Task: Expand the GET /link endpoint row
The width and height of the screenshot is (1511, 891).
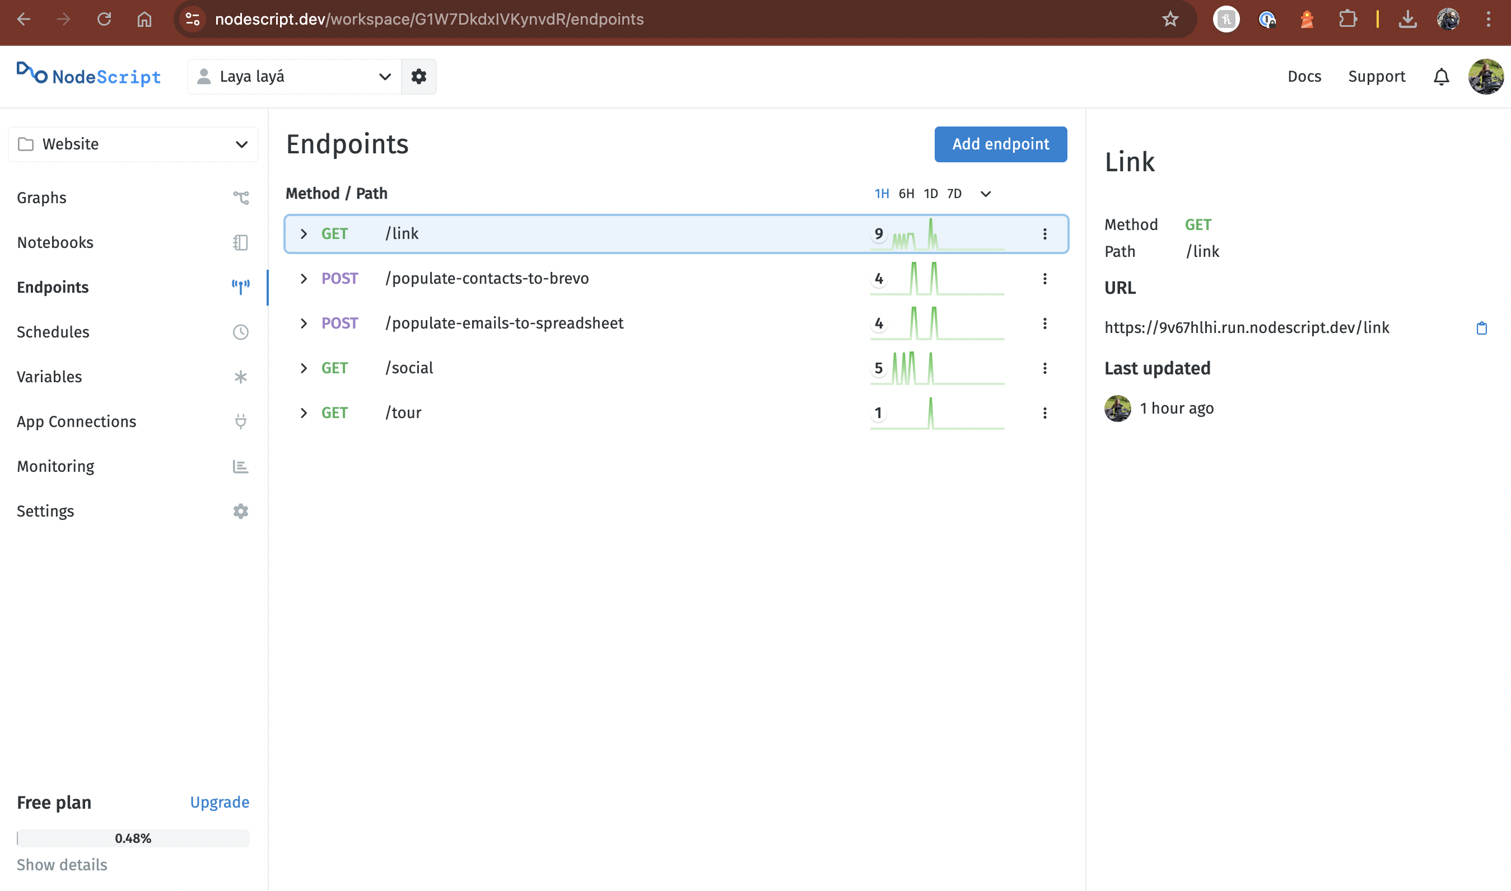Action: coord(304,233)
